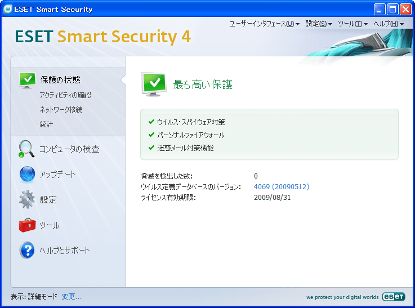Click the ESET eye icon in title bar

coord(8,9)
